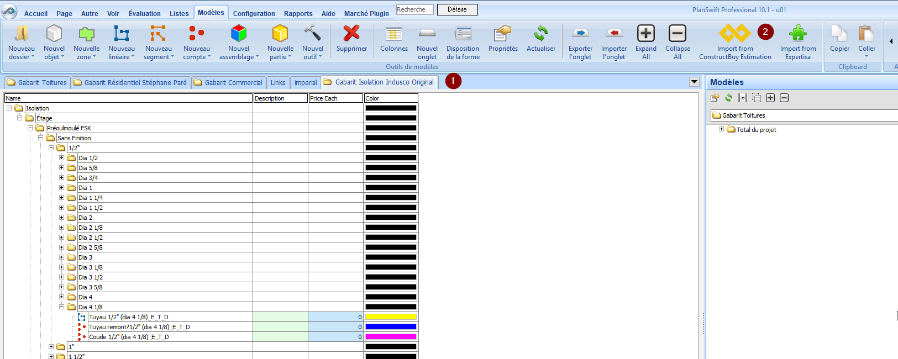This screenshot has height=359, width=898.
Task: Click Import from ConstructBuy Estimation
Action: (735, 34)
